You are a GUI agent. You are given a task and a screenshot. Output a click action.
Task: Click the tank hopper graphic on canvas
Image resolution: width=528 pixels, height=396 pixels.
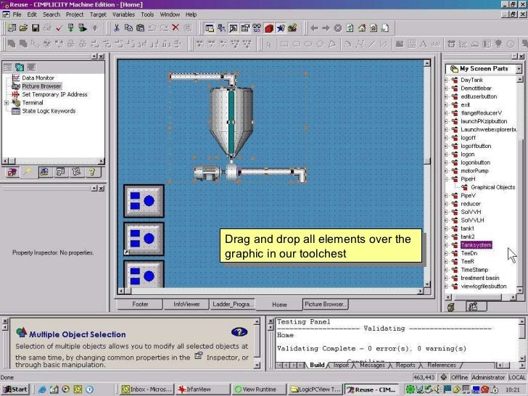pos(231,121)
